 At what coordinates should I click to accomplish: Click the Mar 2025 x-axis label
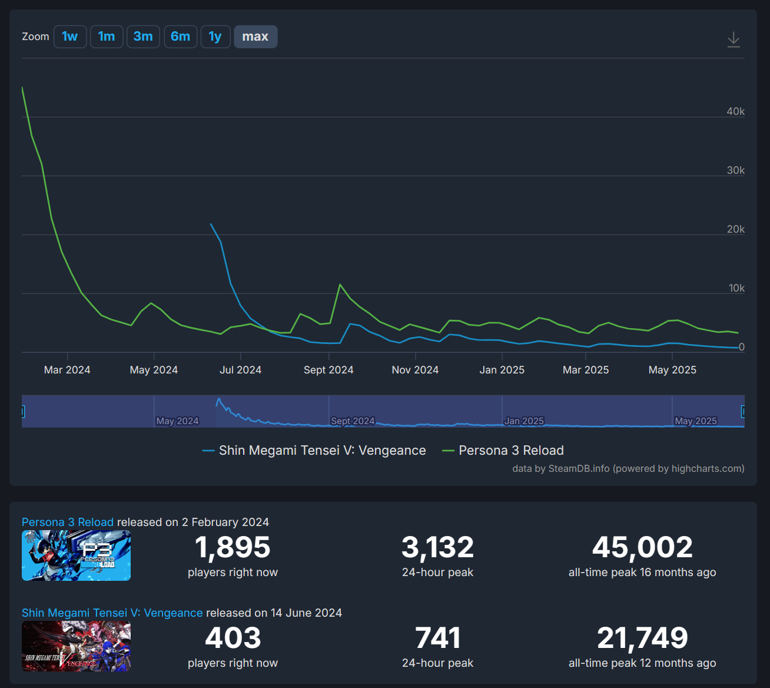(x=586, y=370)
